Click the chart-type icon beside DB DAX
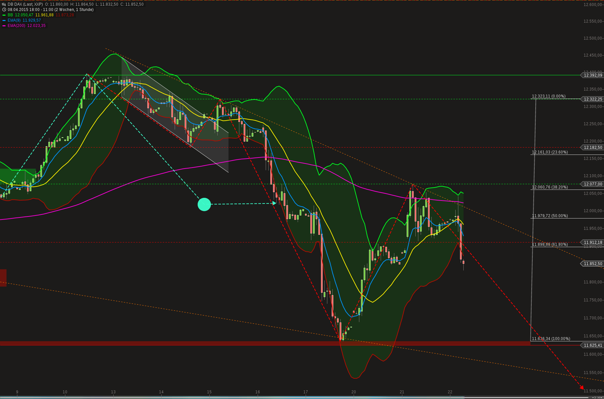 click(x=4, y=4)
